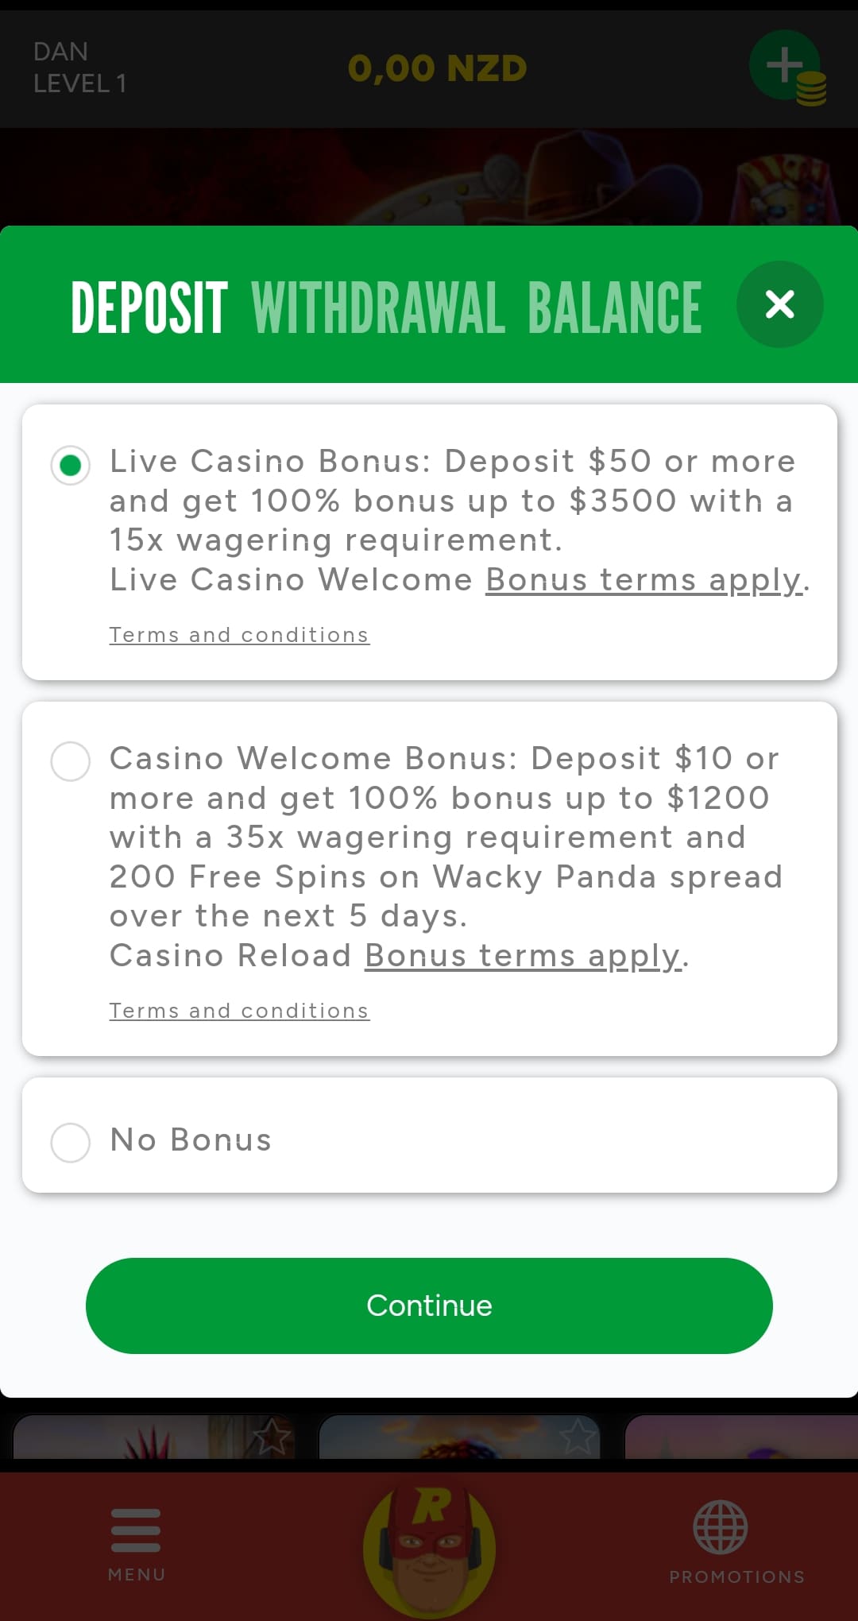Switch to the Withdrawal tab

click(x=378, y=308)
